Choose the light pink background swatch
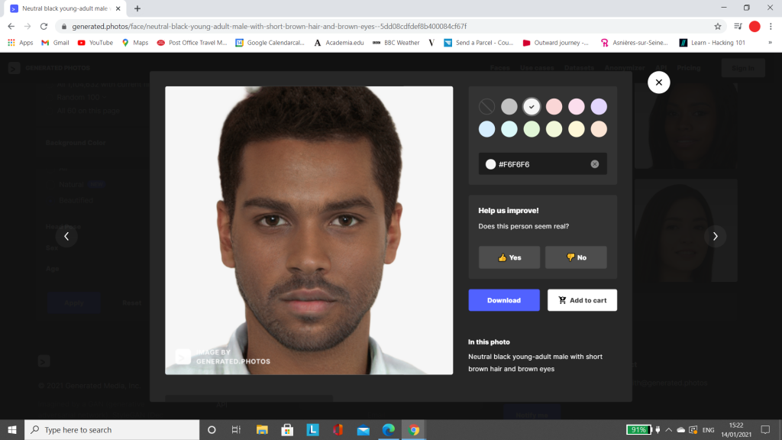 coord(554,106)
